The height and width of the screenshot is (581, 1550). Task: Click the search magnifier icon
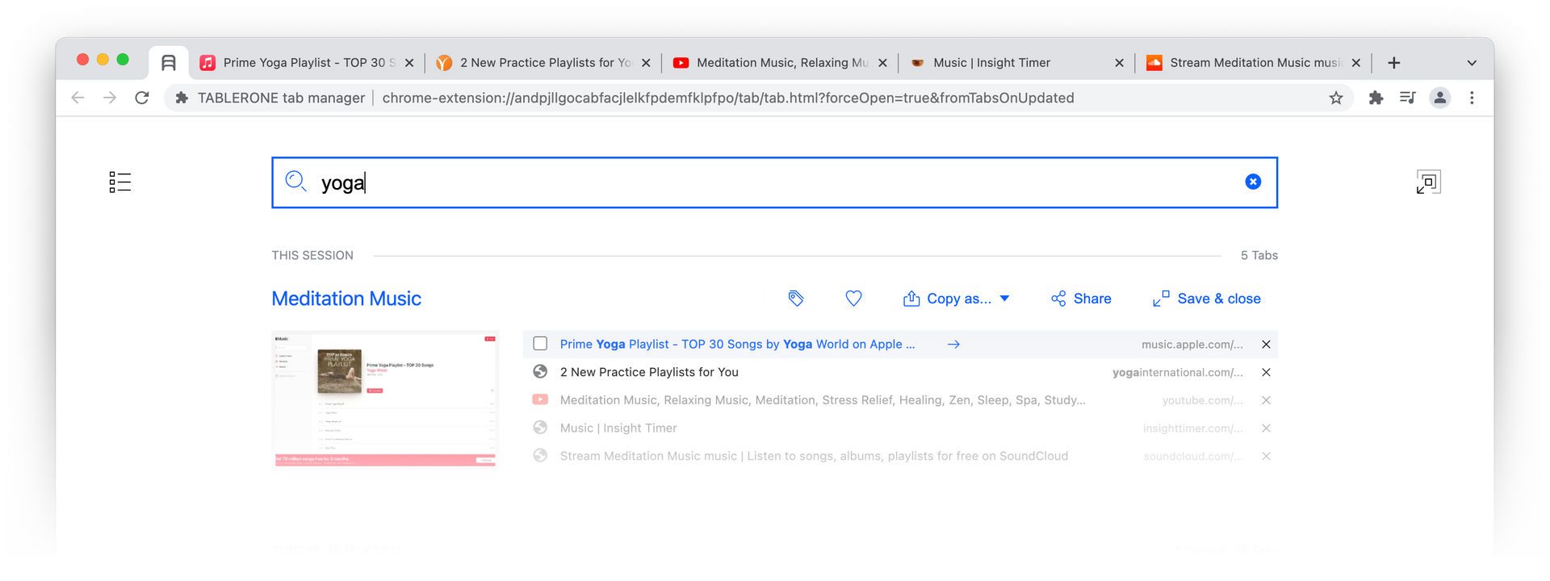pos(295,182)
